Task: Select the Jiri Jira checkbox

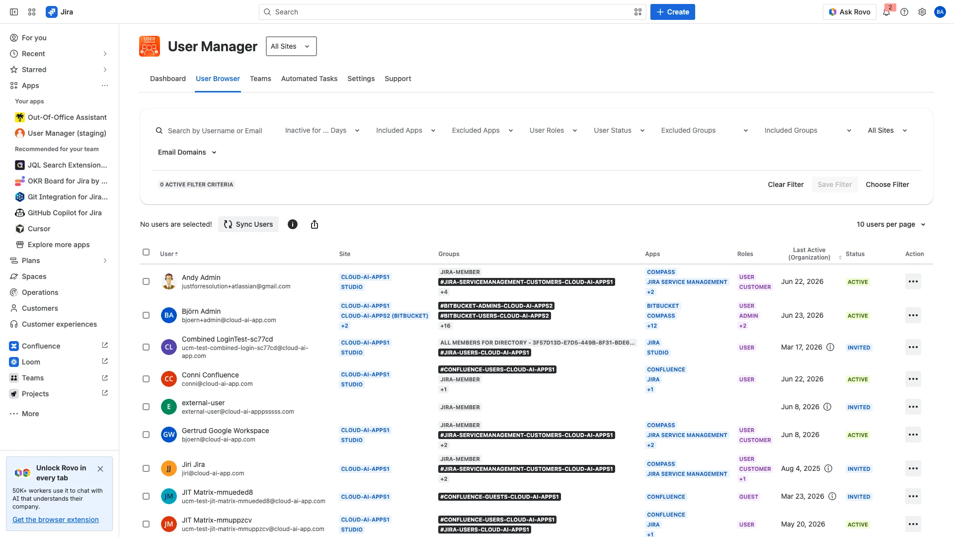Action: coord(146,468)
